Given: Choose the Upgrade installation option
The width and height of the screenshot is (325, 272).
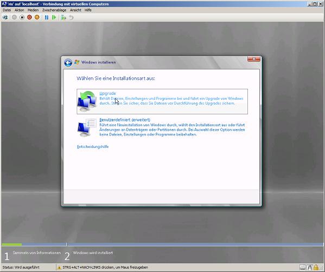Looking at the screenshot, I should (162, 101).
